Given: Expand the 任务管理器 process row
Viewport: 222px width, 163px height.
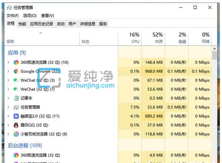Looking at the screenshot, I should pyautogui.click(x=8, y=107).
